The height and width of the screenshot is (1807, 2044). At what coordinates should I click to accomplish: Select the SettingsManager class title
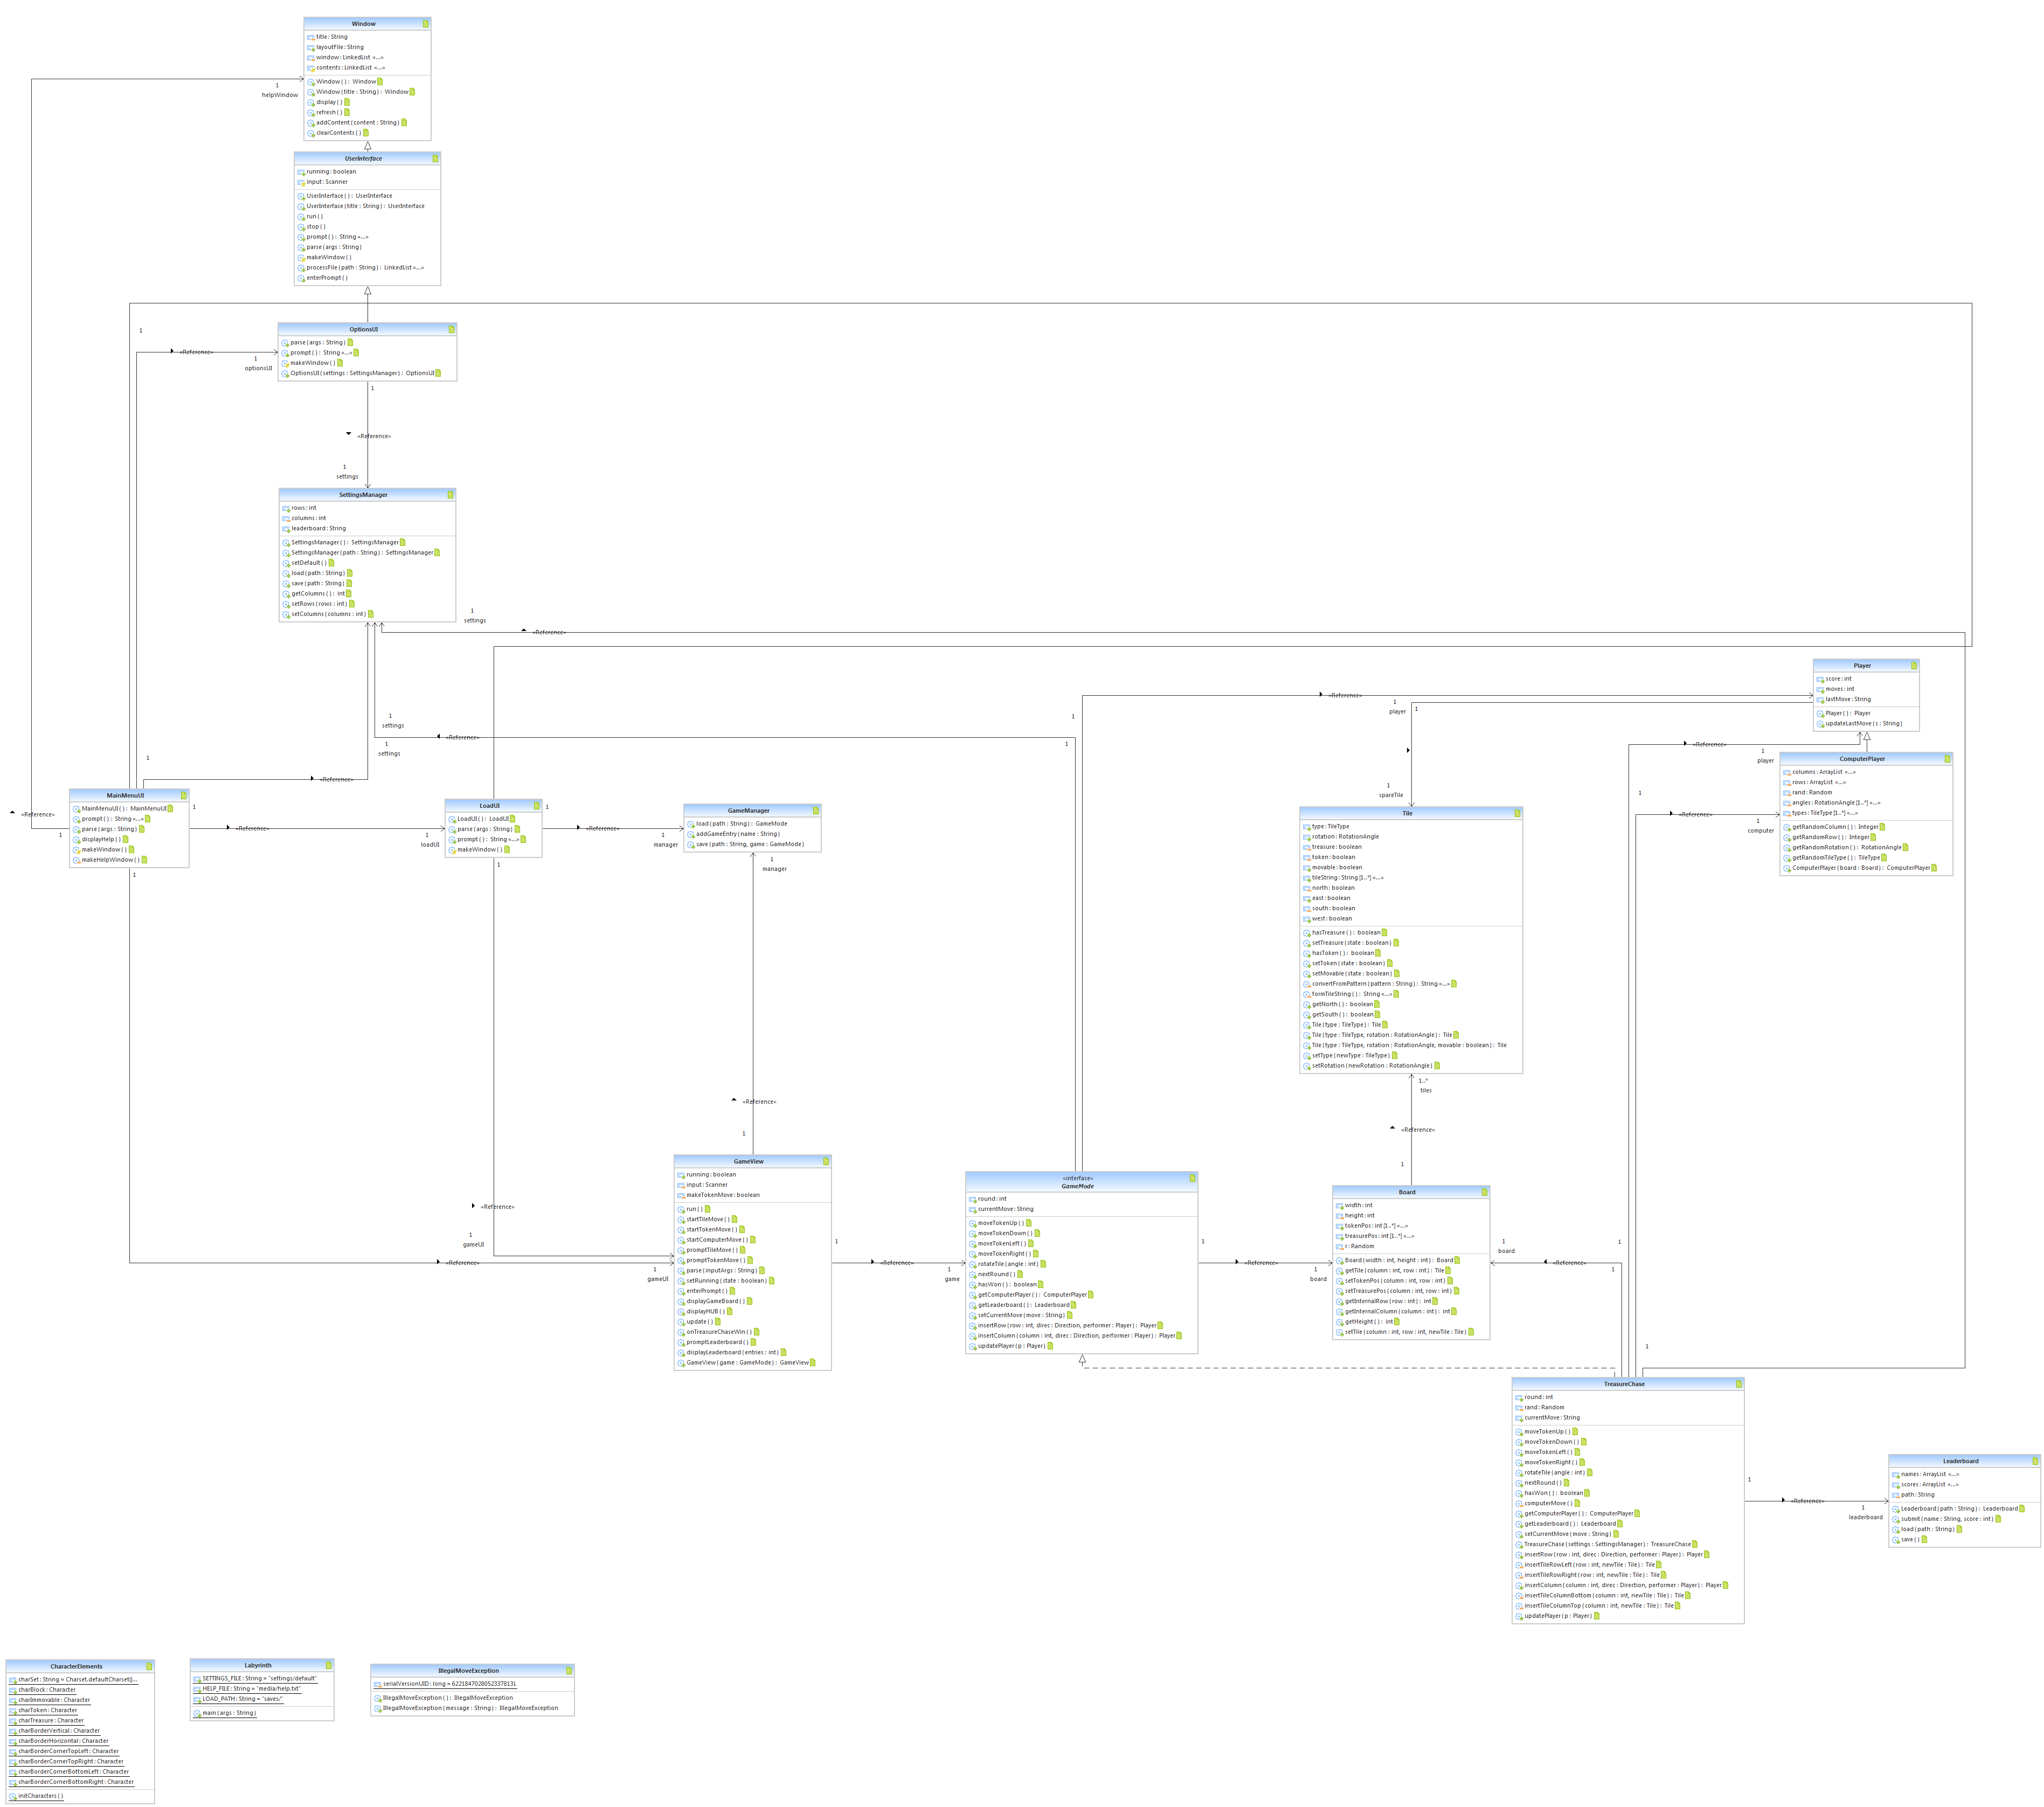point(363,494)
